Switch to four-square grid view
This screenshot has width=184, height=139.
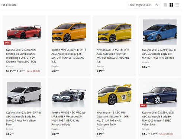[x=171, y=5]
